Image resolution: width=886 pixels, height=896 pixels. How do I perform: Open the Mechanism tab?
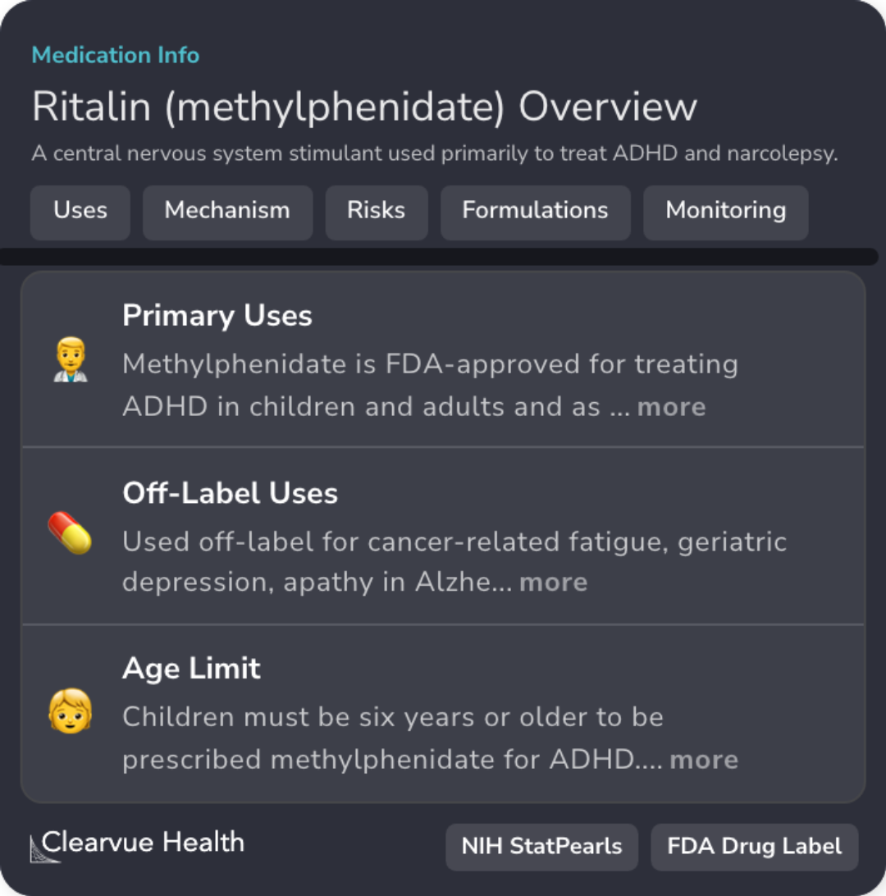coord(227,211)
